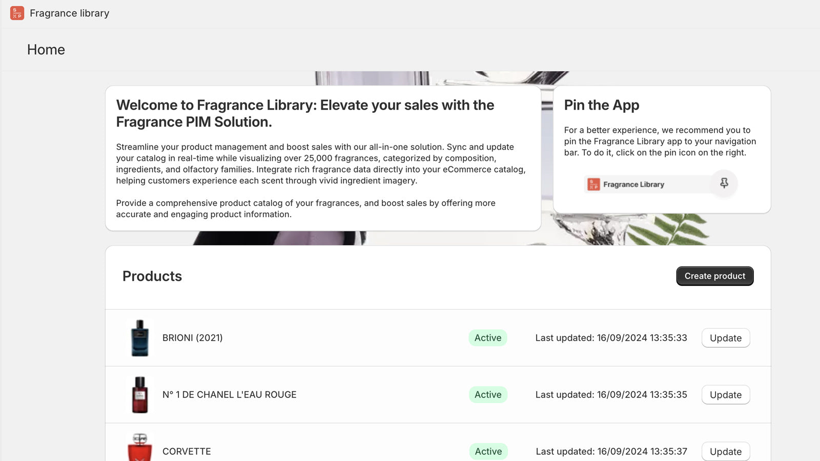Open the CORVETTE bottle thumbnail
The height and width of the screenshot is (461, 820).
point(140,447)
